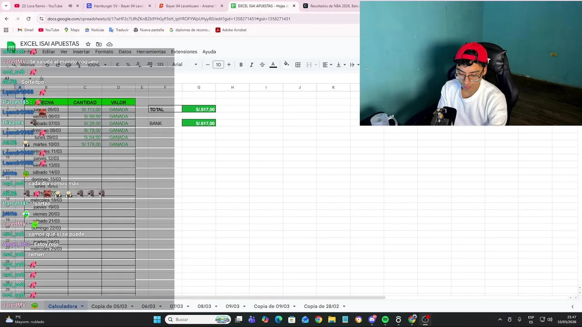Open the Datos menu
Viewport: 582px width, 327px height.
click(x=125, y=52)
